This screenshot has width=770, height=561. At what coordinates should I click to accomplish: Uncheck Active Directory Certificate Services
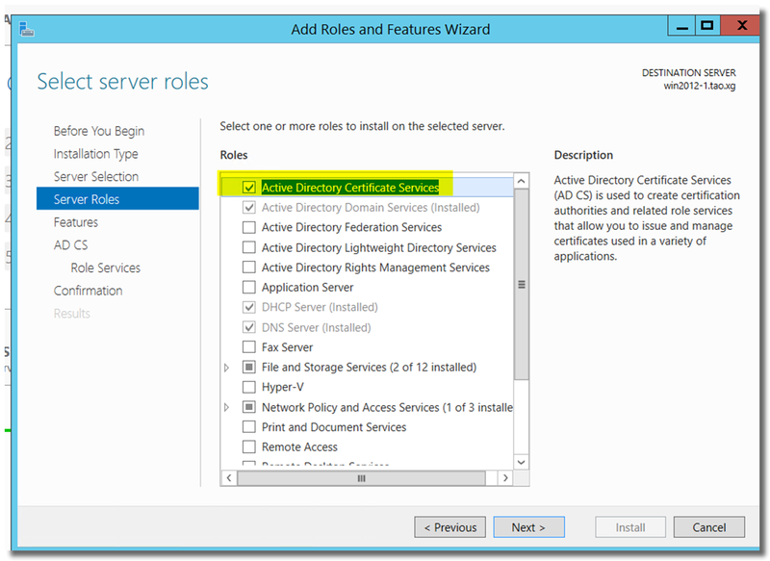tap(249, 188)
